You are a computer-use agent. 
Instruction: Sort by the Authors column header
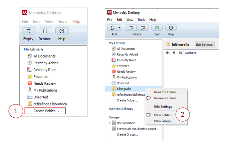191,53
